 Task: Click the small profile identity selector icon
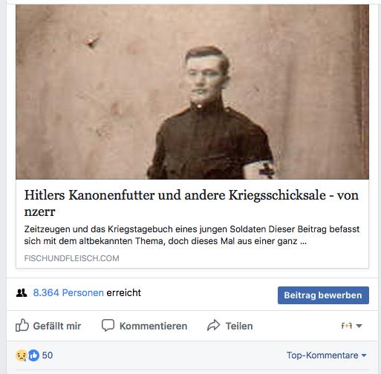pos(347,326)
